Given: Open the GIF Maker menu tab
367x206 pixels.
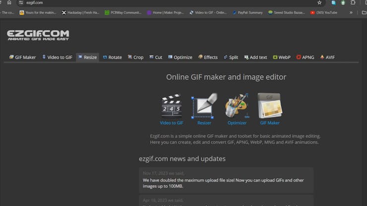Looking at the screenshot, I should click(x=22, y=57).
